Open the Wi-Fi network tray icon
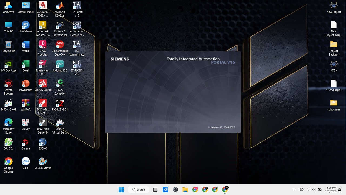Viewport: 346px width, 195px height. 309,190
